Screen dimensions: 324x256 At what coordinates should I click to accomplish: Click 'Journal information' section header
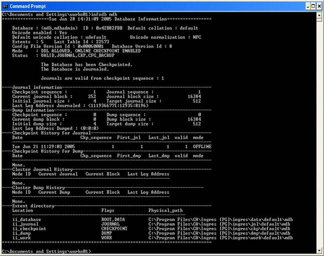tap(37, 87)
